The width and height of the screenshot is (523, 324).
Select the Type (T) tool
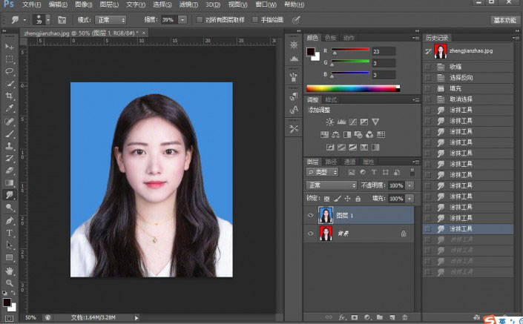click(x=10, y=232)
